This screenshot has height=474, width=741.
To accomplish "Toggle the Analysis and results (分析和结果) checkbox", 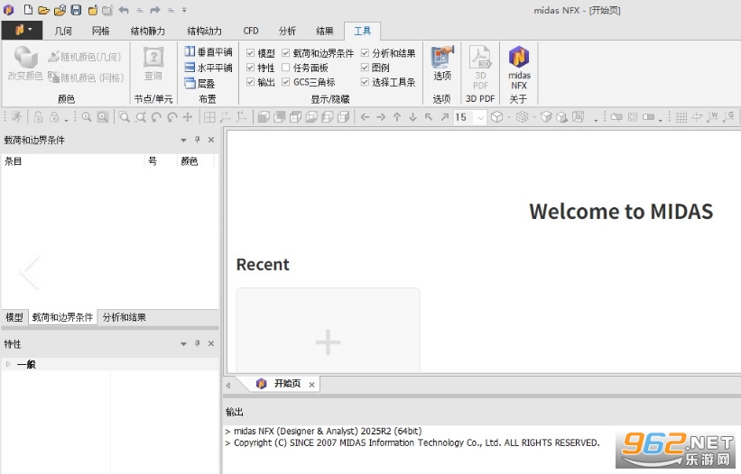I will point(365,53).
